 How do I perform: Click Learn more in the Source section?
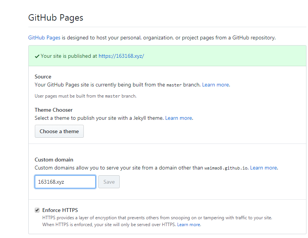point(215,85)
